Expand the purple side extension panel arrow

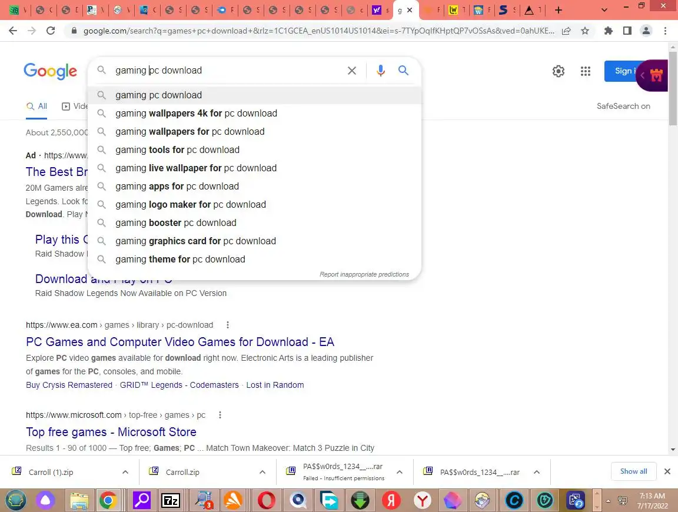642,76
